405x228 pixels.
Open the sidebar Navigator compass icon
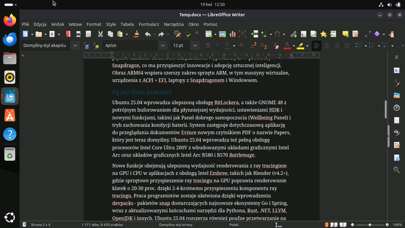click(x=397, y=108)
